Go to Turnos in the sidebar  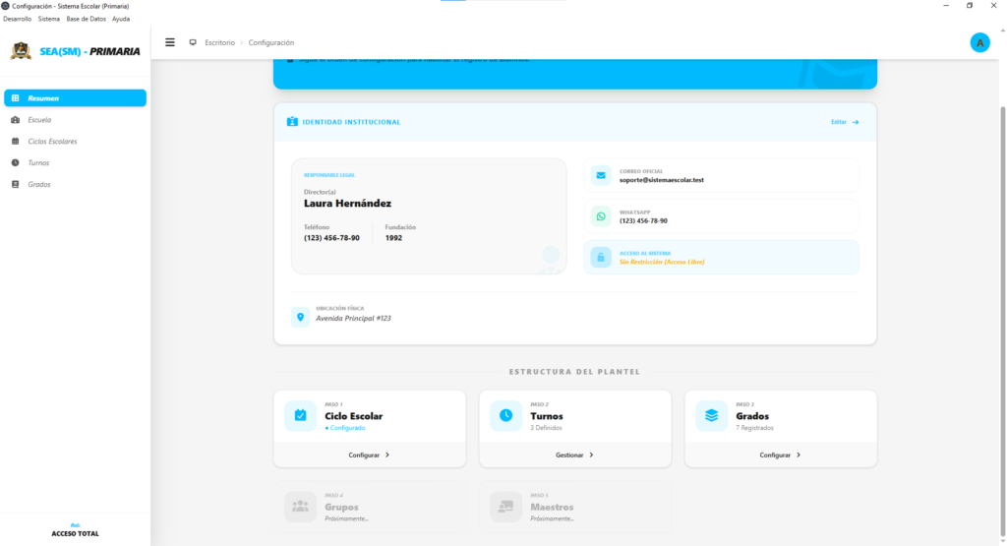[x=38, y=163]
